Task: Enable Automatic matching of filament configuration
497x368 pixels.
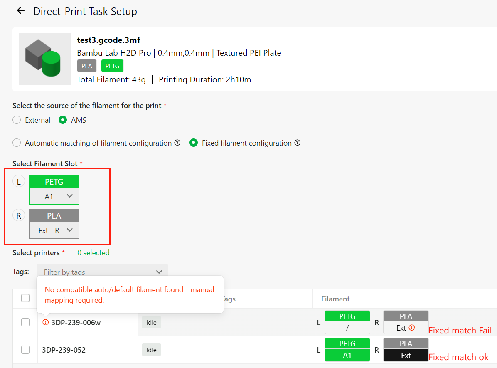Action: tap(17, 143)
